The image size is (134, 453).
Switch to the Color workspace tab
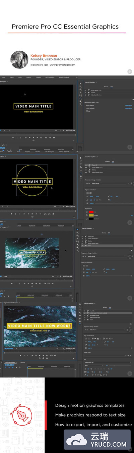pyautogui.click(x=4, y=78)
